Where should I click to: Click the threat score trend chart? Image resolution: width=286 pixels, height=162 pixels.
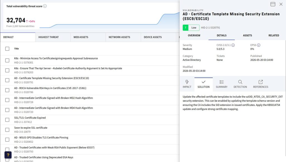click(x=109, y=20)
